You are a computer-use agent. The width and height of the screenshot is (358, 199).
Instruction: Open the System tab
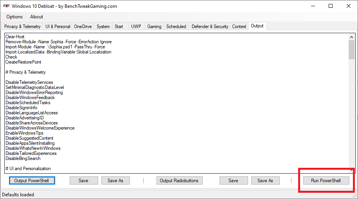[x=103, y=27]
